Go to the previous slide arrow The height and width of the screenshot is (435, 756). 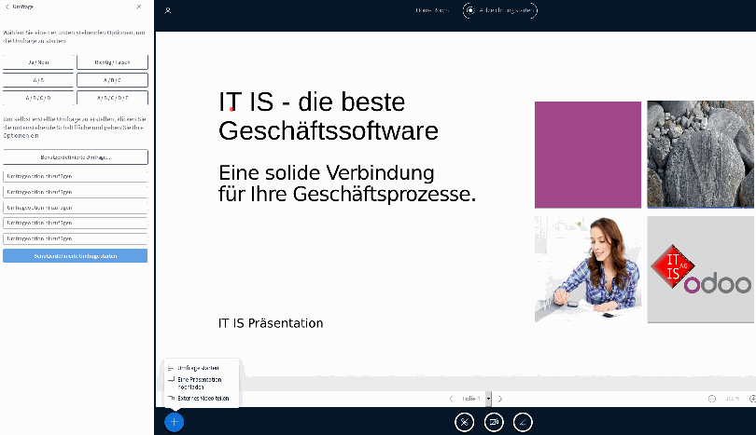[451, 399]
